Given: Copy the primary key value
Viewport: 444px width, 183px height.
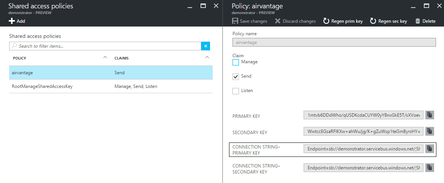Looking at the screenshot, I should click(429, 115).
